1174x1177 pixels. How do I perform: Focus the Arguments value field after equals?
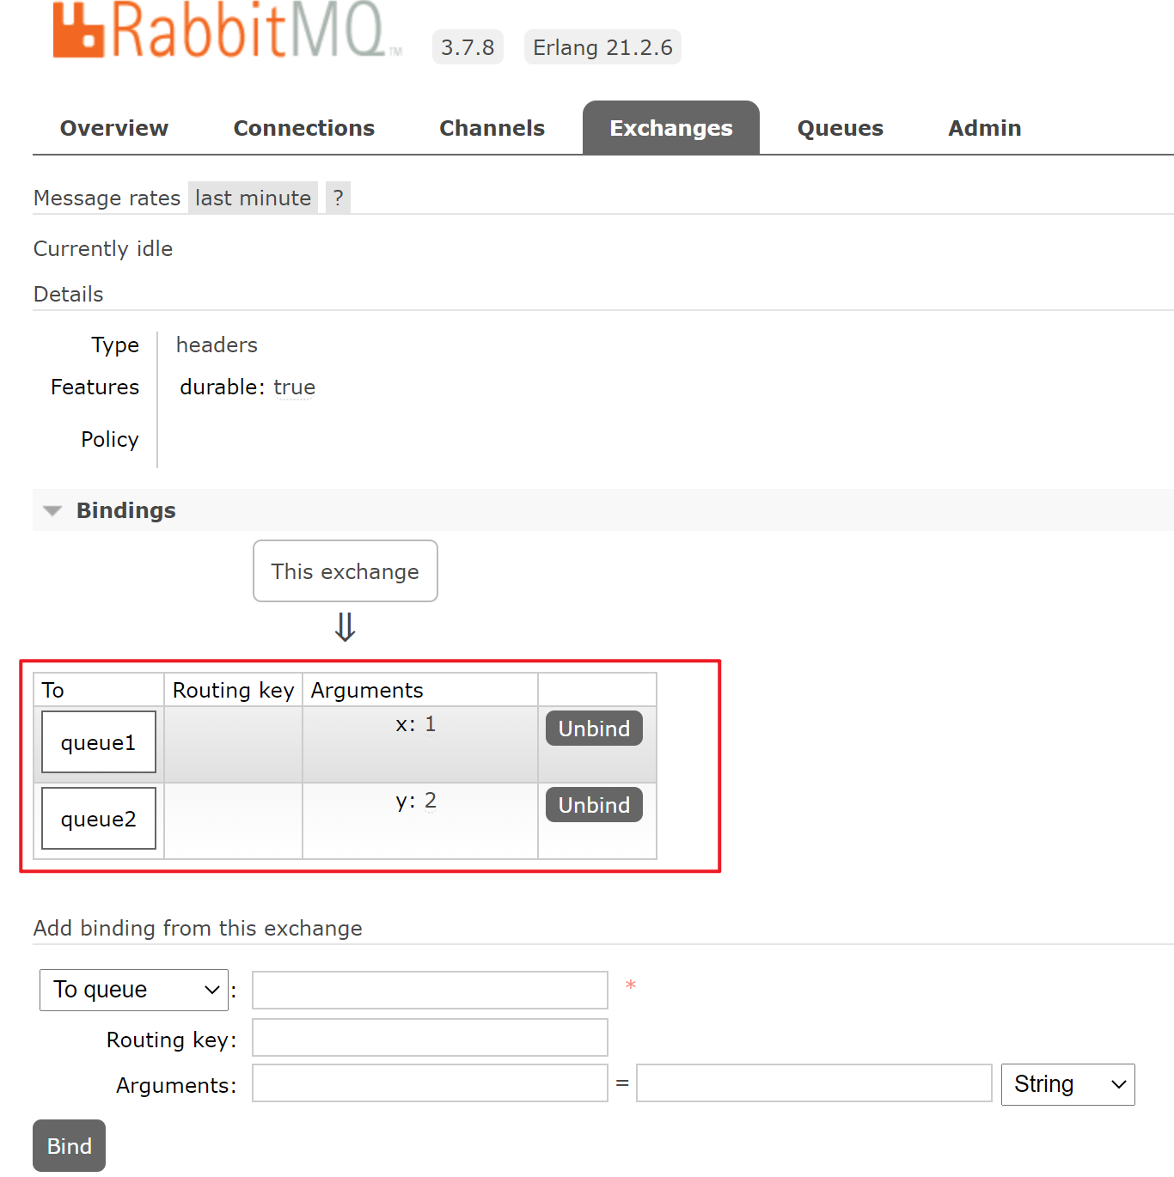(814, 1083)
